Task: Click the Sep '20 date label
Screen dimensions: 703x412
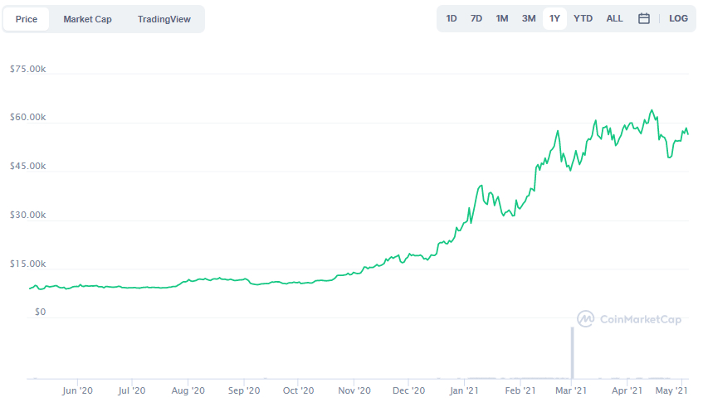Action: 244,390
